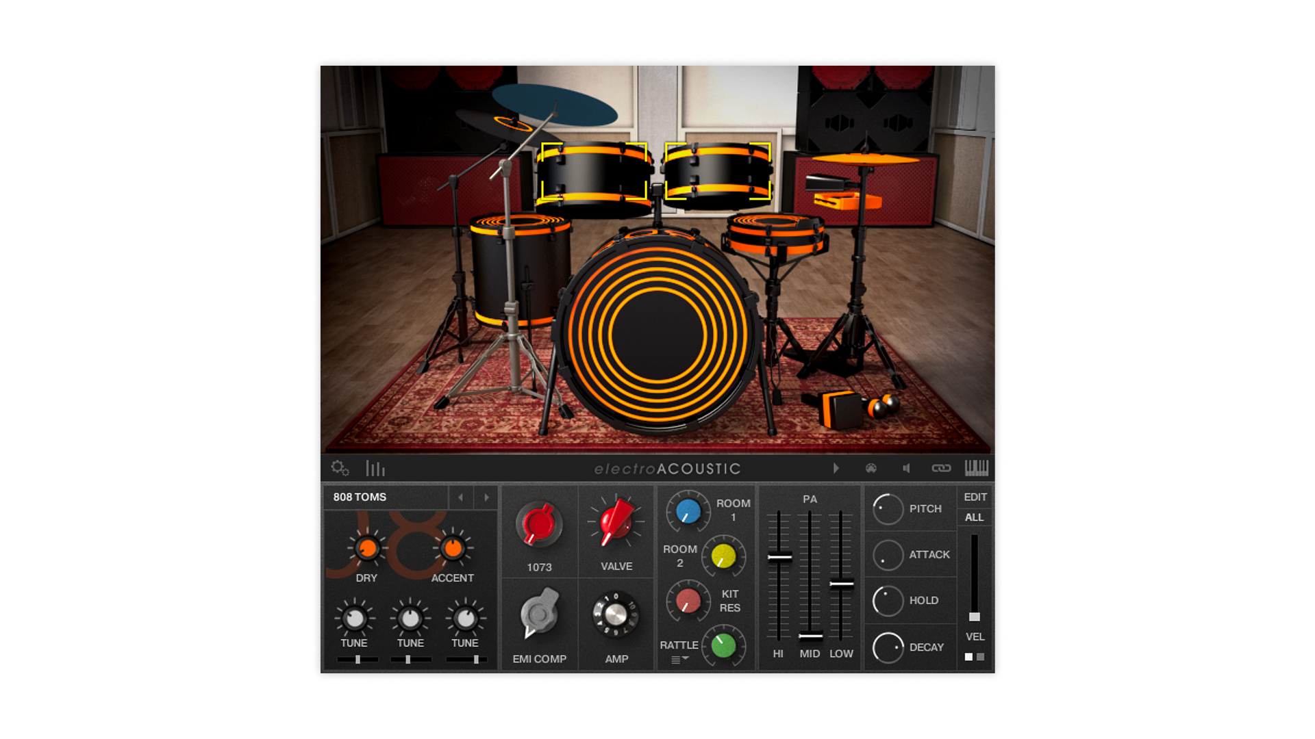
Task: Toggle the gray VEL square
Action: point(981,657)
